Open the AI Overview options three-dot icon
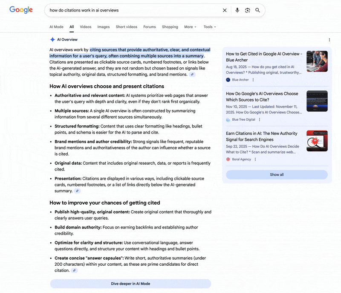 pos(329,39)
